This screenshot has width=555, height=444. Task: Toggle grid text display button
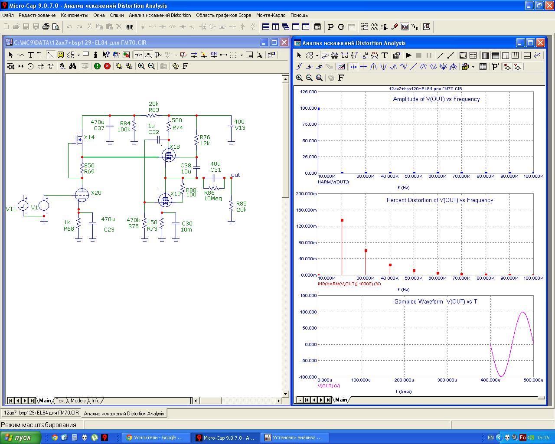[x=138, y=55]
